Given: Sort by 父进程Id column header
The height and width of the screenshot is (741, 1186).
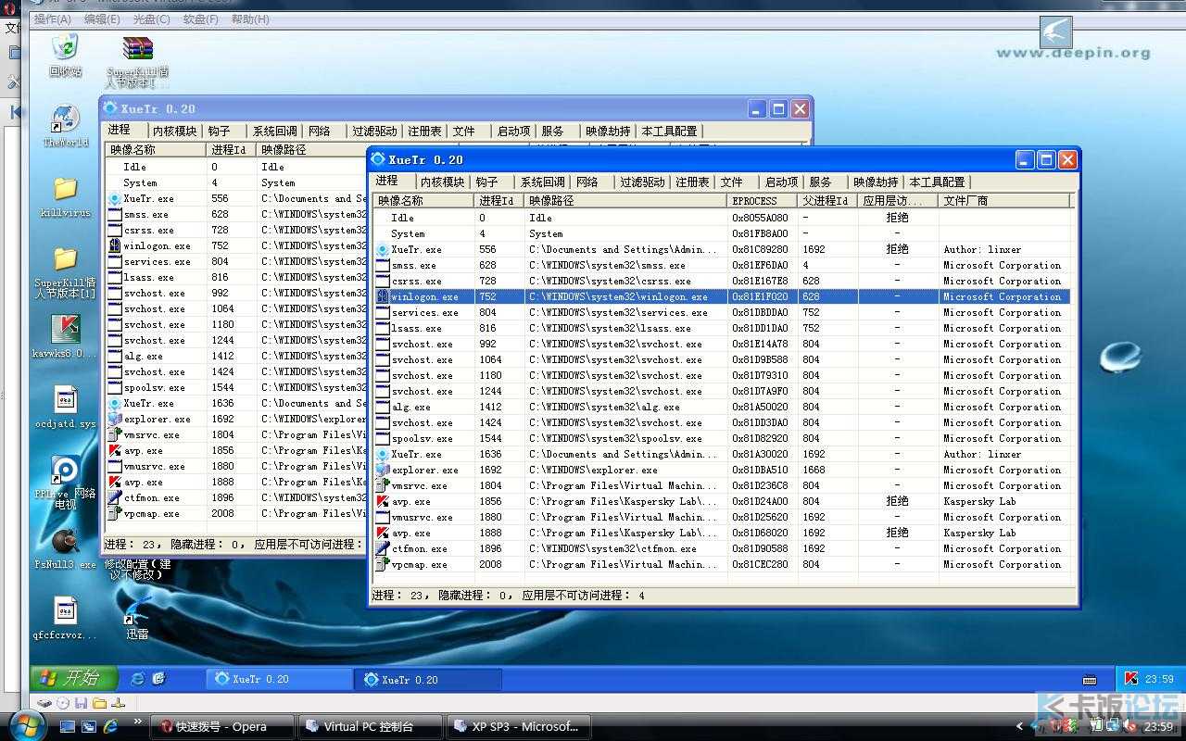Looking at the screenshot, I should tap(827, 200).
